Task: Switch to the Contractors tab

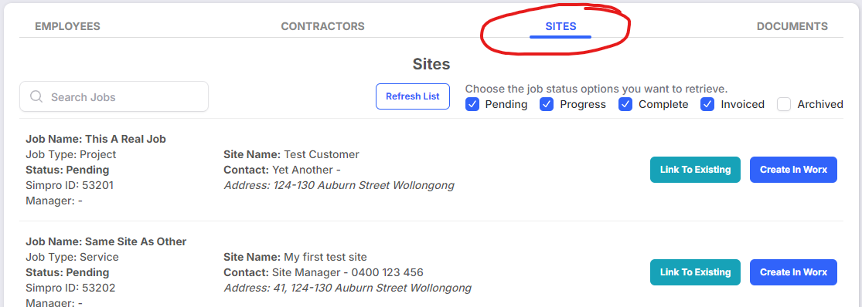Action: click(322, 26)
